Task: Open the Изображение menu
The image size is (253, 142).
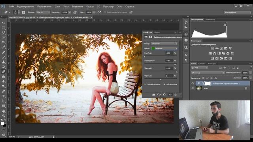Action: tap(44, 7)
